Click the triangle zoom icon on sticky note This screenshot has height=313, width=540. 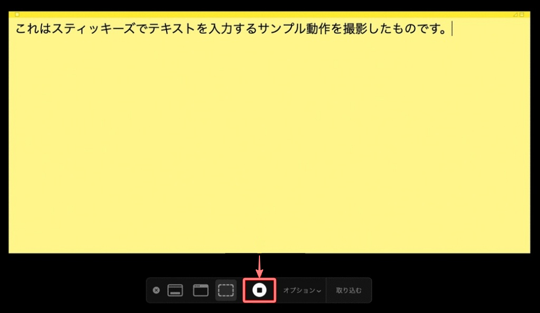[x=515, y=15]
